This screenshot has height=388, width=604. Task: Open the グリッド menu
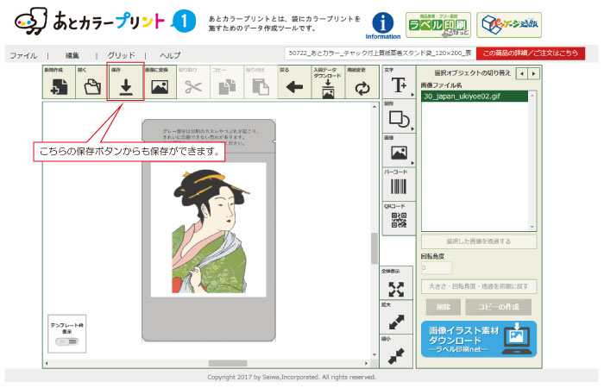pyautogui.click(x=121, y=55)
